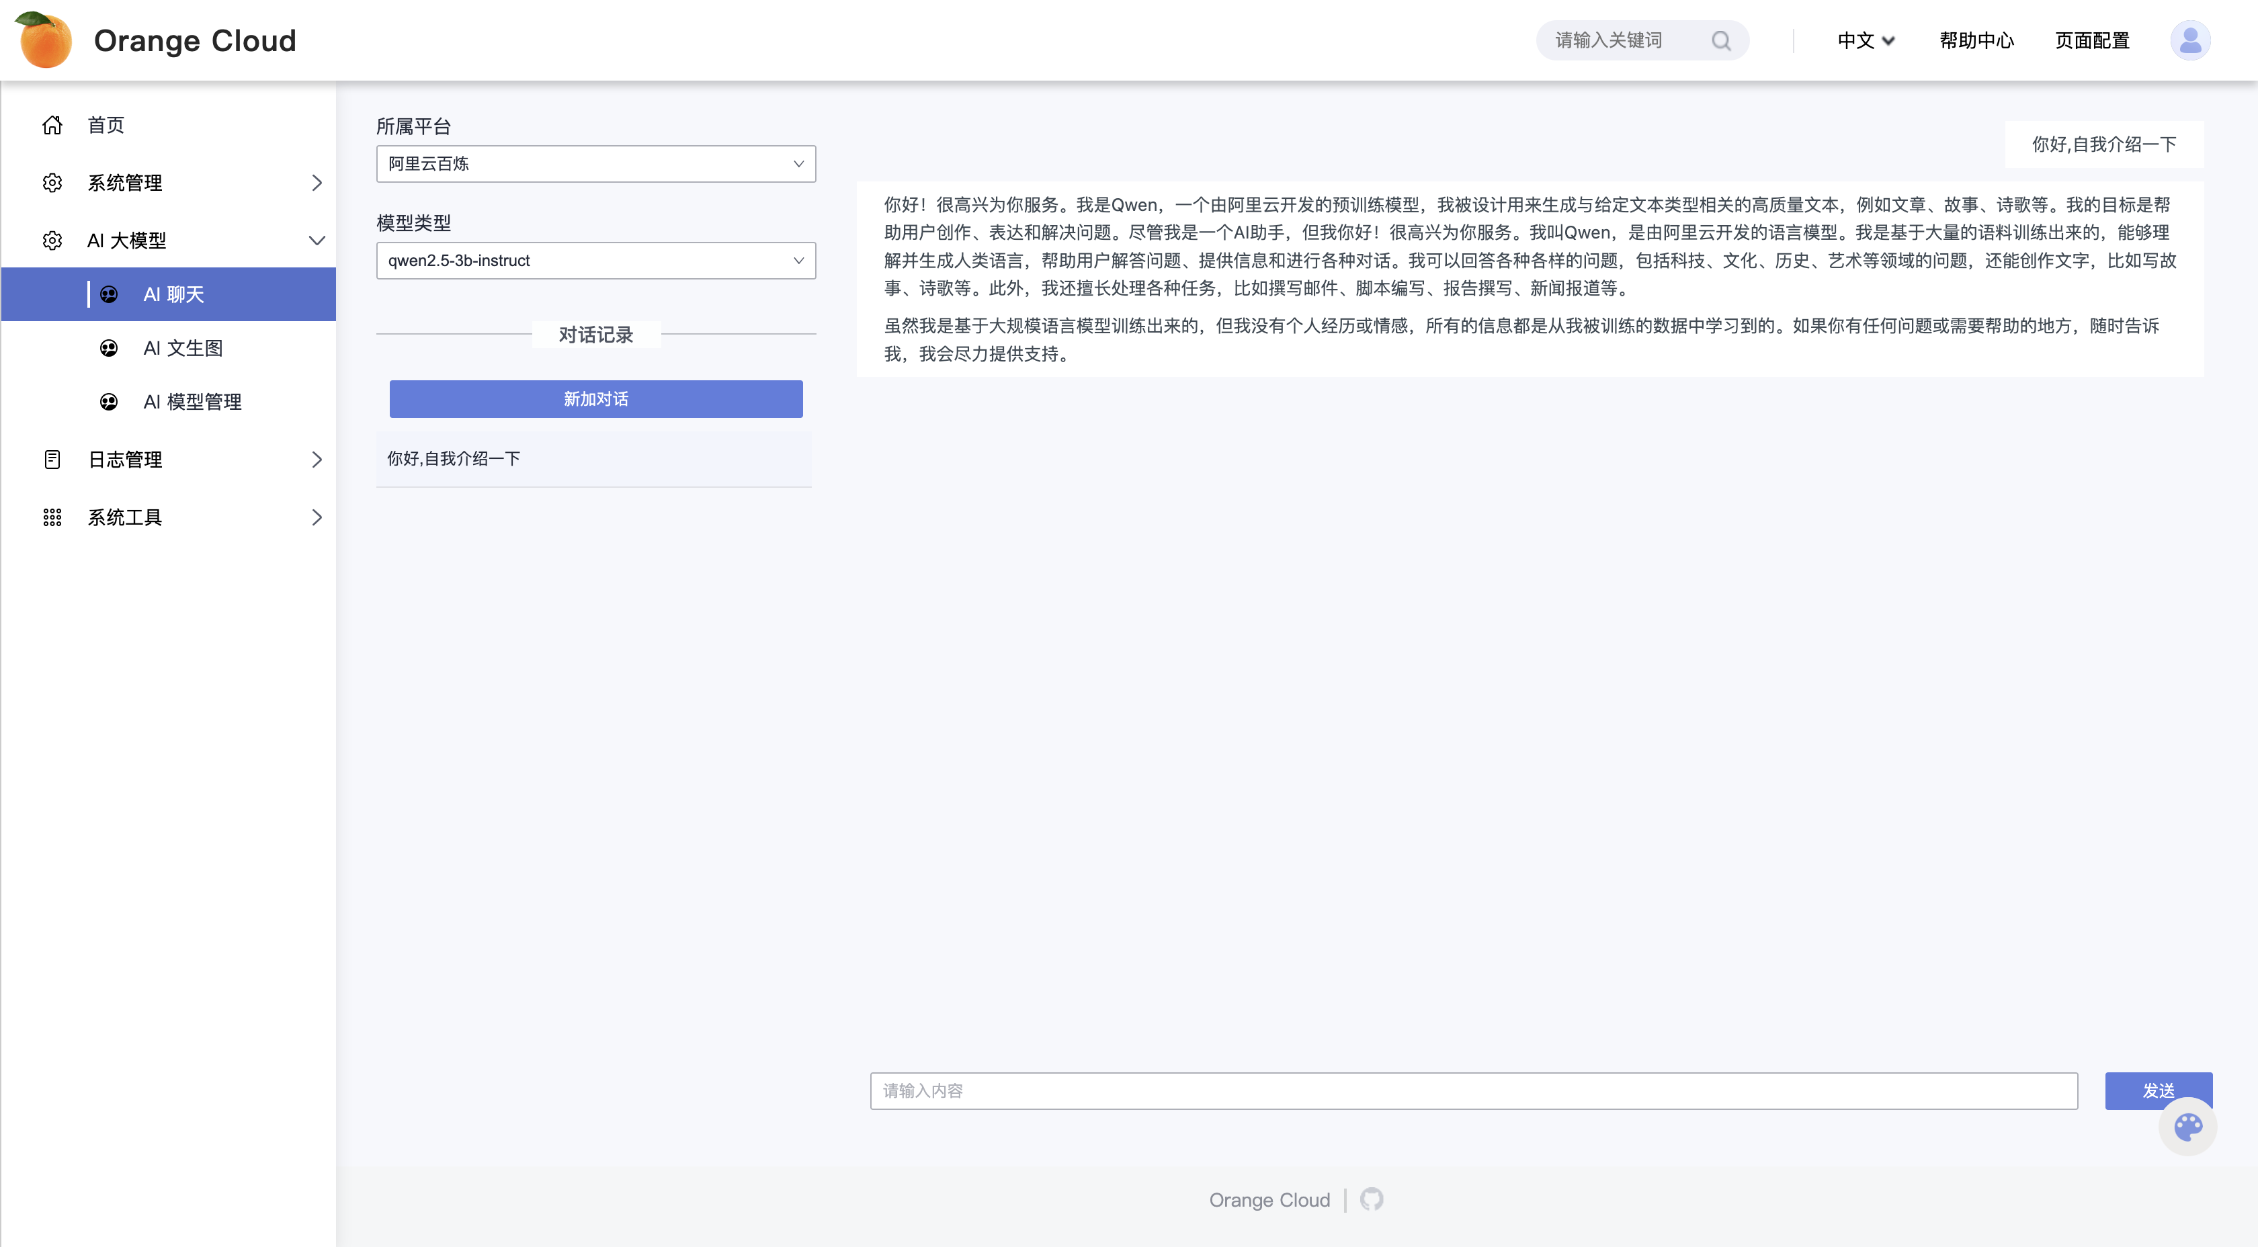Click the 模型类型 field label
This screenshot has width=2258, height=1247.
tap(414, 222)
